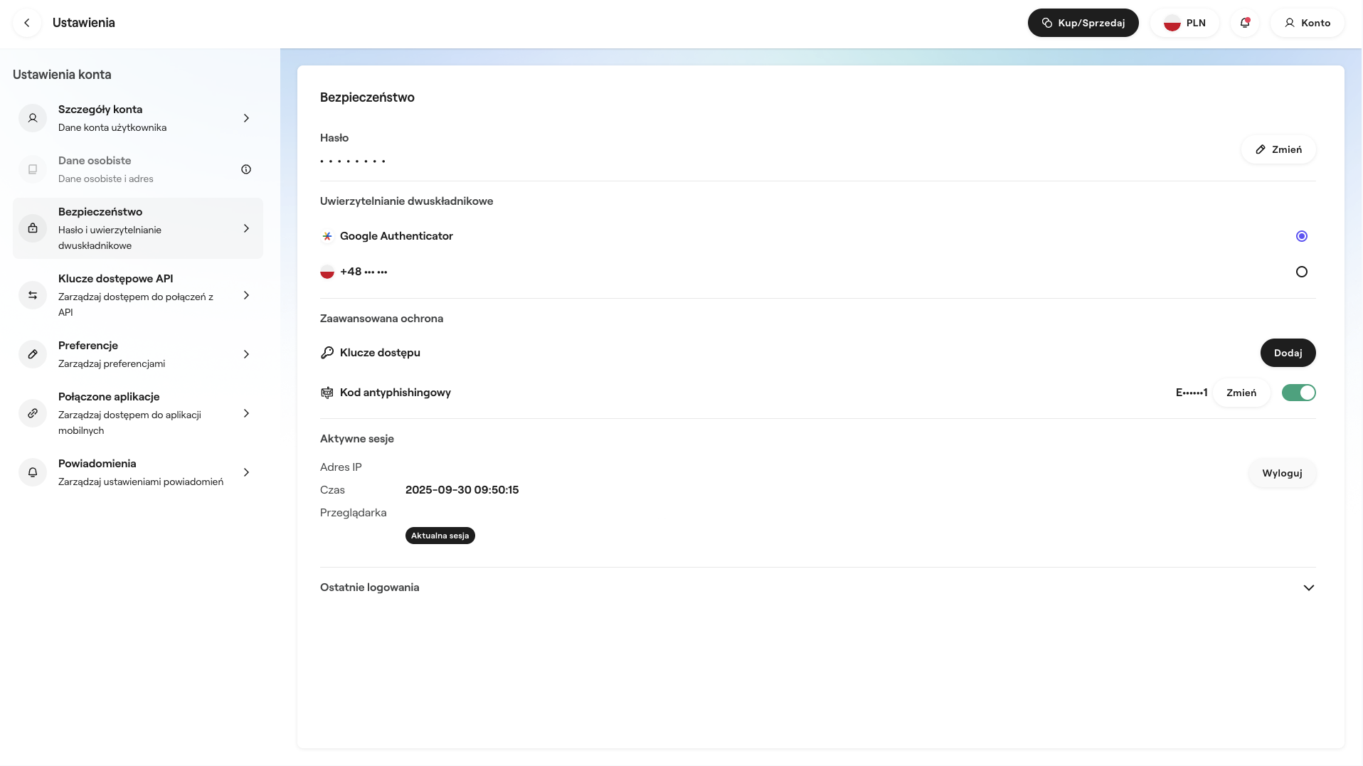Click the back arrow next to Ustawienia
The height and width of the screenshot is (766, 1363).
coord(27,23)
